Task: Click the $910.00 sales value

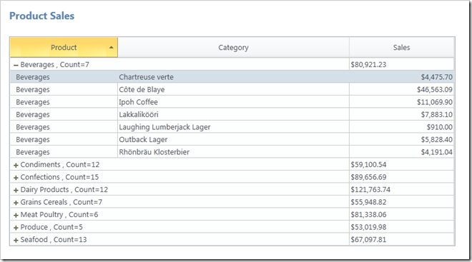Action: [x=439, y=127]
